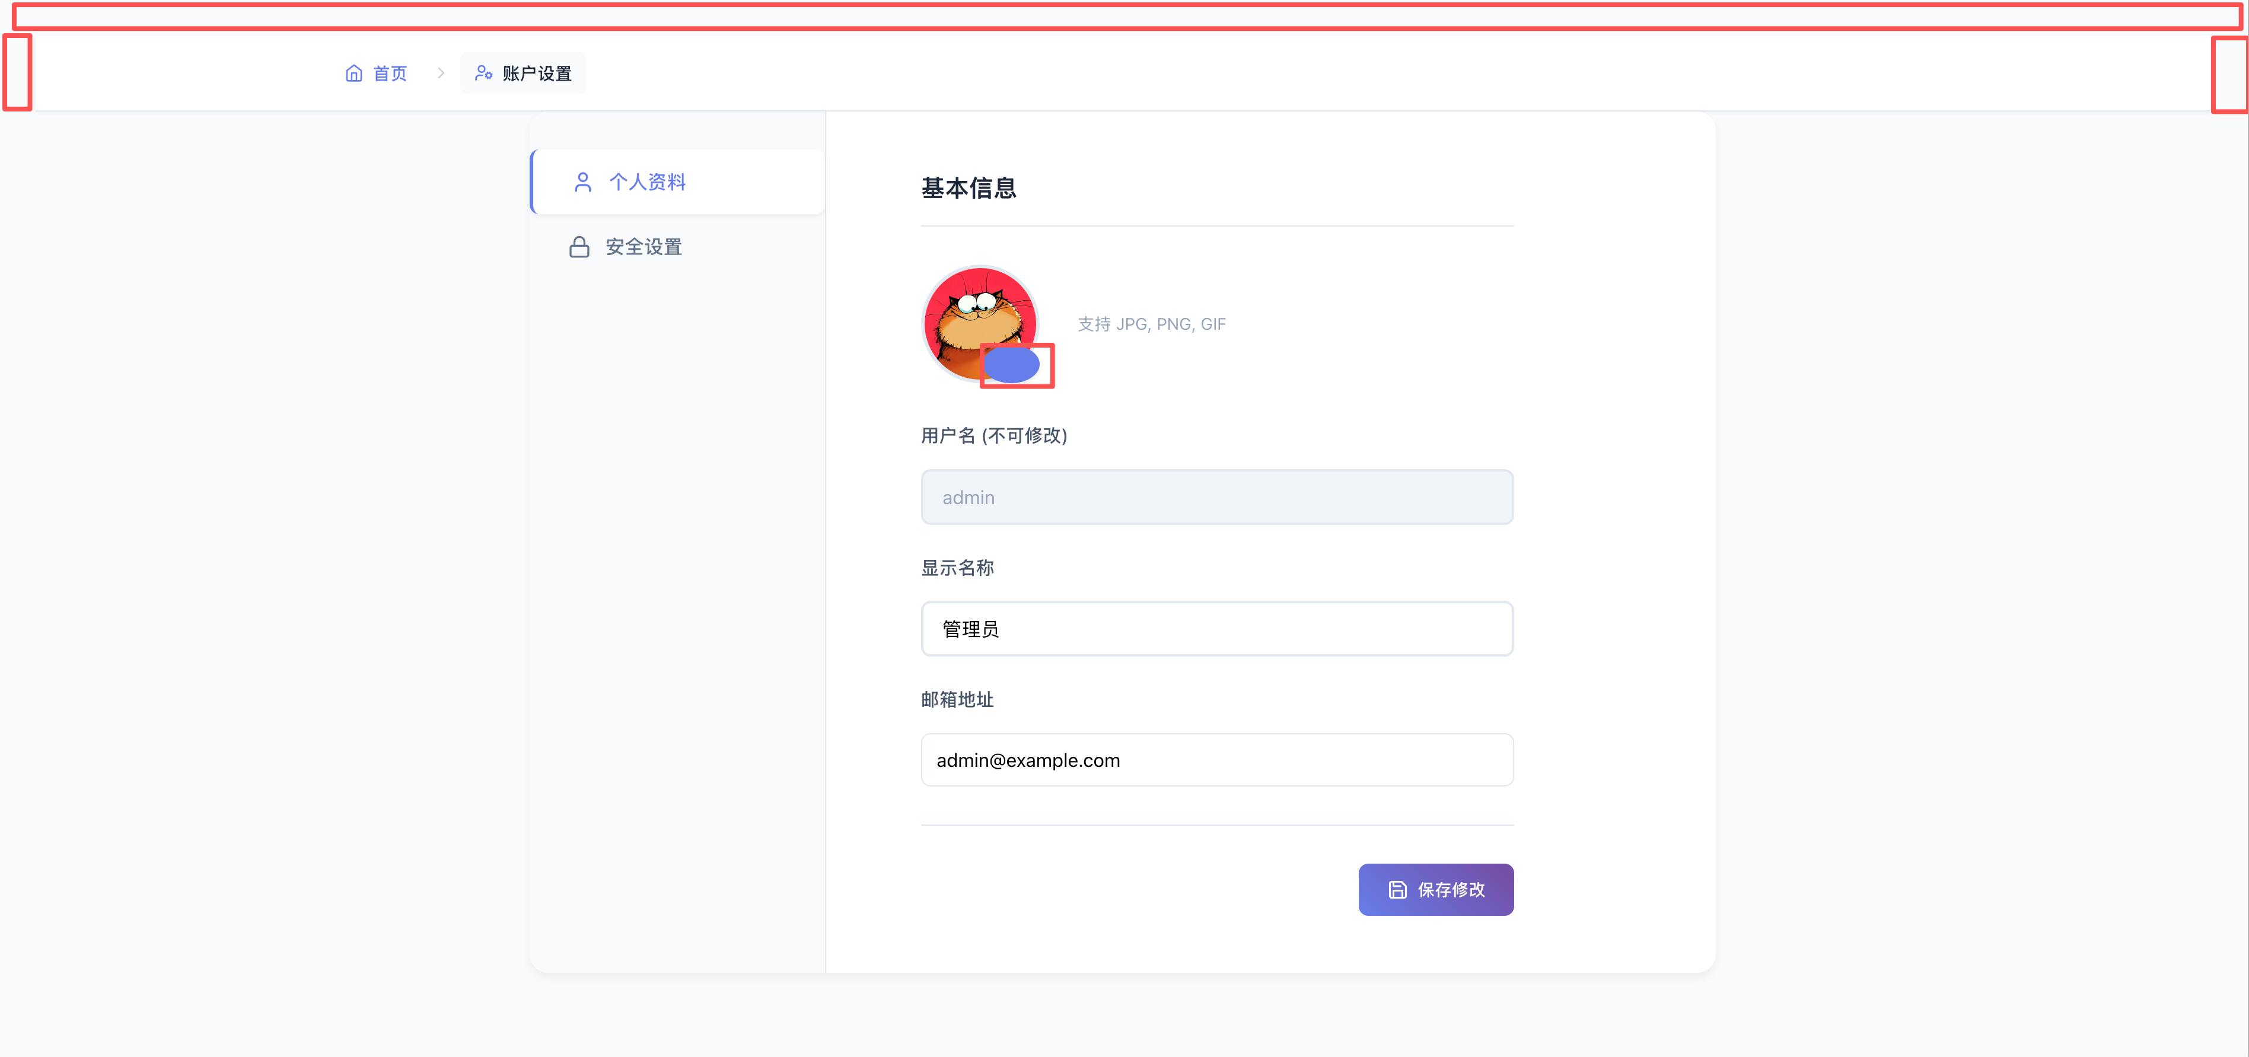This screenshot has height=1057, width=2249.
Task: Click the disabled admin username field
Action: pyautogui.click(x=1216, y=498)
